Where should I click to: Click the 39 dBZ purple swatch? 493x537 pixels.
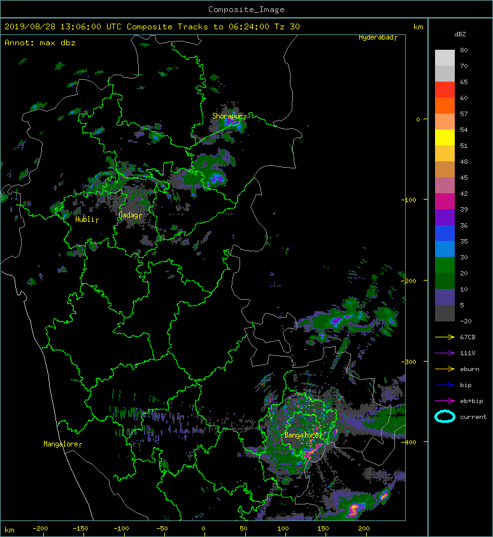click(x=445, y=217)
